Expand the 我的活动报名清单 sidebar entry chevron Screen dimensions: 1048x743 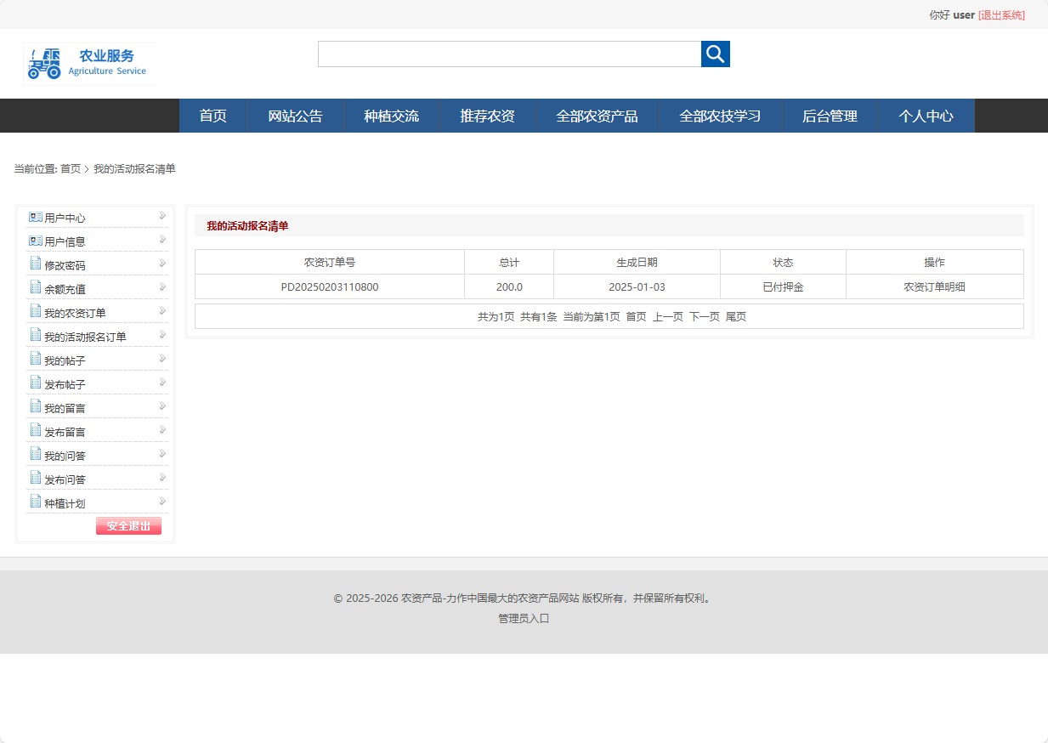pyautogui.click(x=161, y=336)
